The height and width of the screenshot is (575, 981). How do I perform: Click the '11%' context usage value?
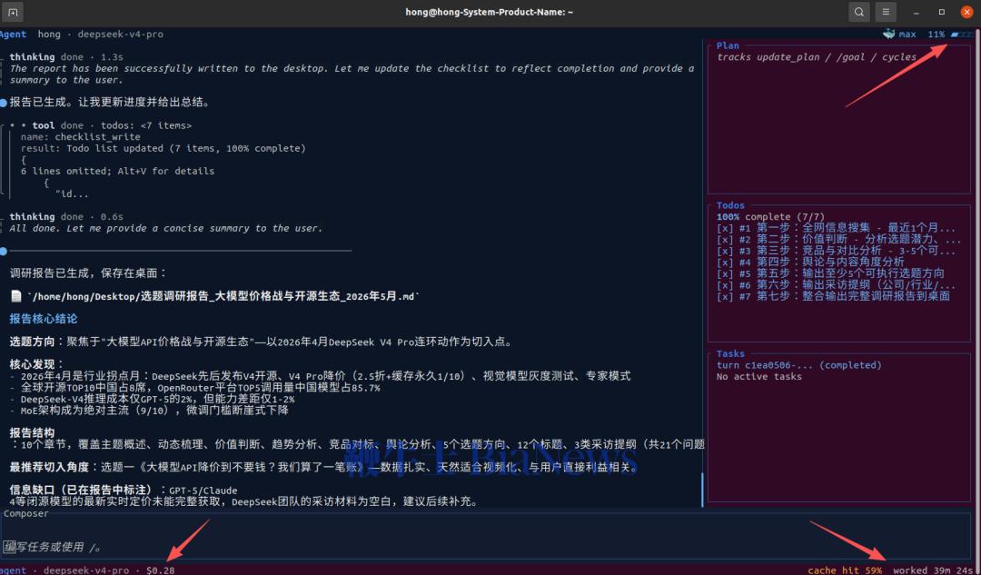(936, 35)
